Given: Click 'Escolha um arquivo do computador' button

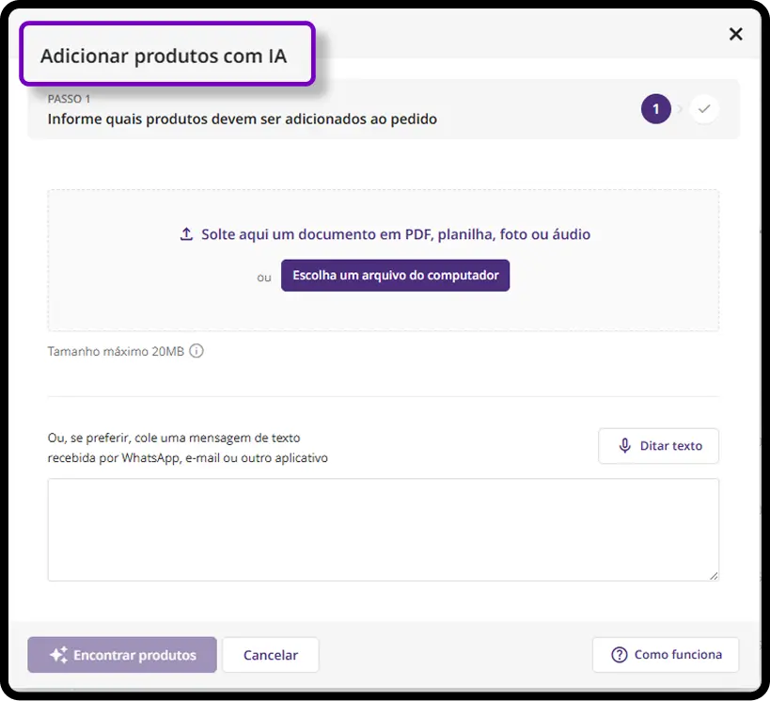Looking at the screenshot, I should point(395,276).
